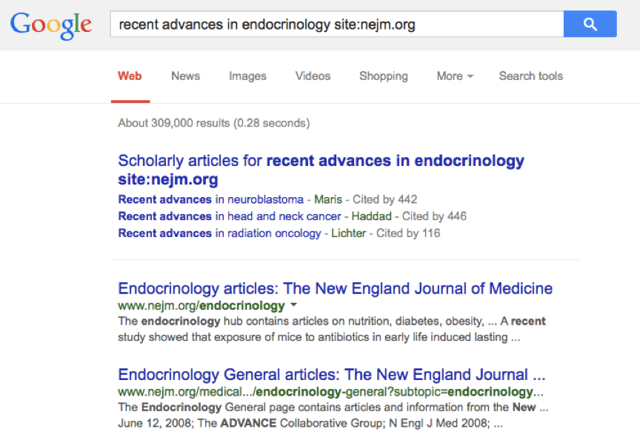The width and height of the screenshot is (640, 446).
Task: Click the Google logo
Action: 51,25
